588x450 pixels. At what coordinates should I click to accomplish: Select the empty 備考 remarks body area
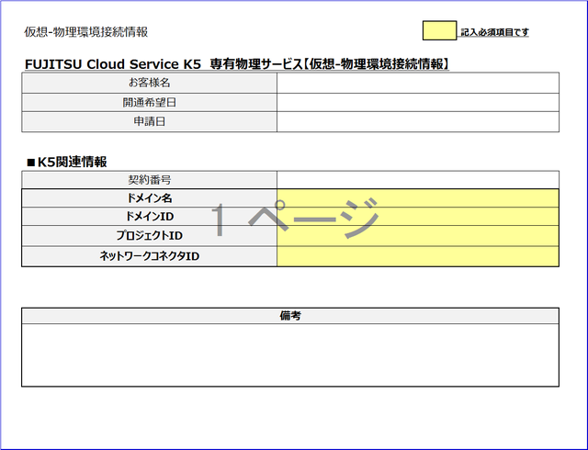(x=290, y=354)
